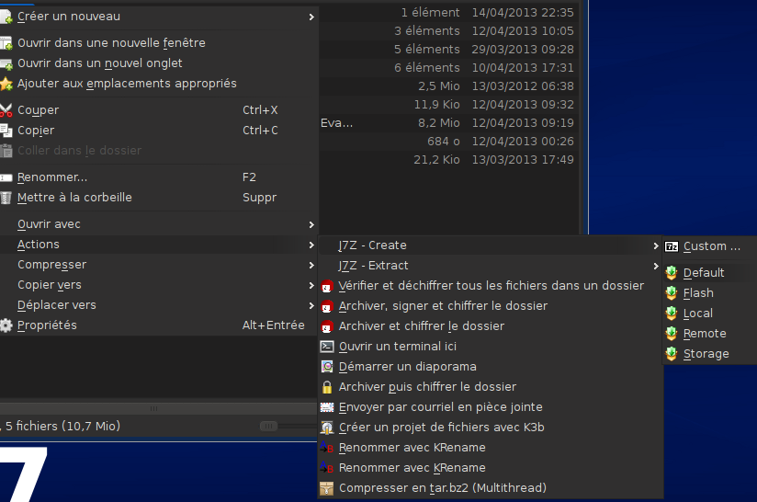Click the size cell 684 o
This screenshot has width=757, height=502.
point(444,142)
